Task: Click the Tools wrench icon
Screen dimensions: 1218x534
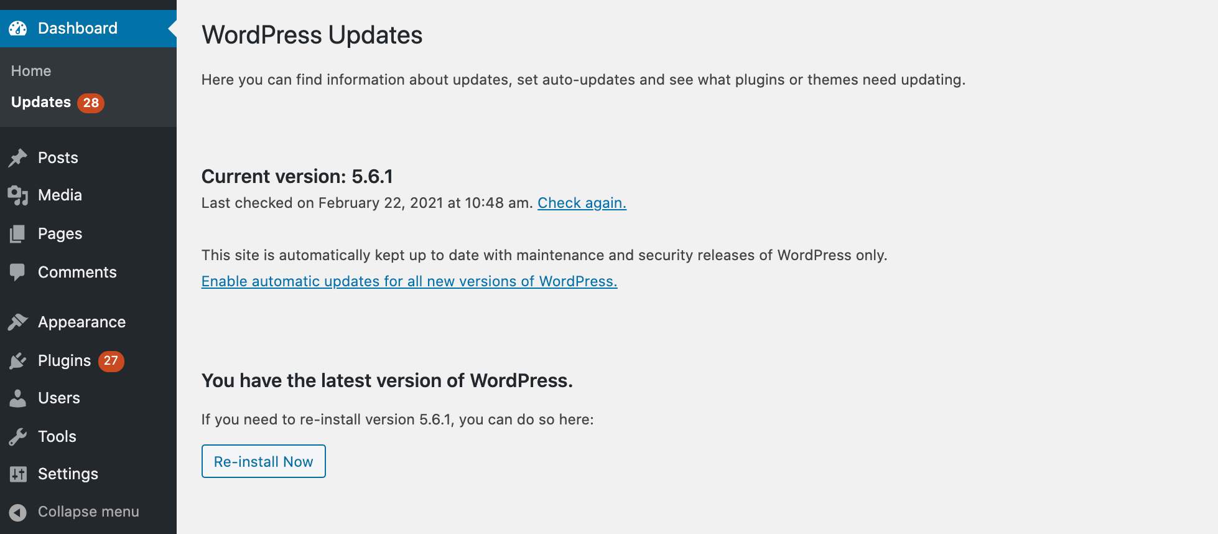Action: (18, 437)
